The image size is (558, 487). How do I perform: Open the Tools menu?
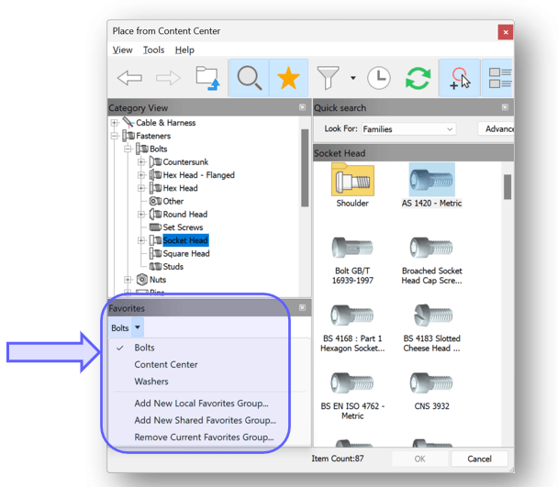coord(153,50)
